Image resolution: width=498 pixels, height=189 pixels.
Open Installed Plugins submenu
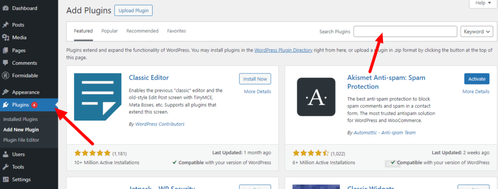(x=20, y=119)
